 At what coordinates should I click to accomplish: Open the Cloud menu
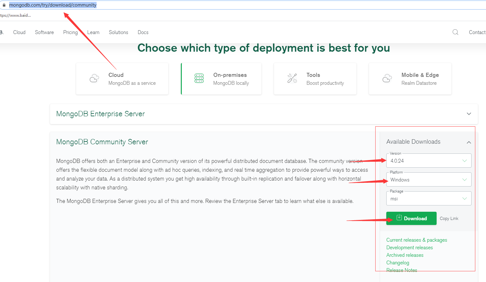pyautogui.click(x=19, y=32)
